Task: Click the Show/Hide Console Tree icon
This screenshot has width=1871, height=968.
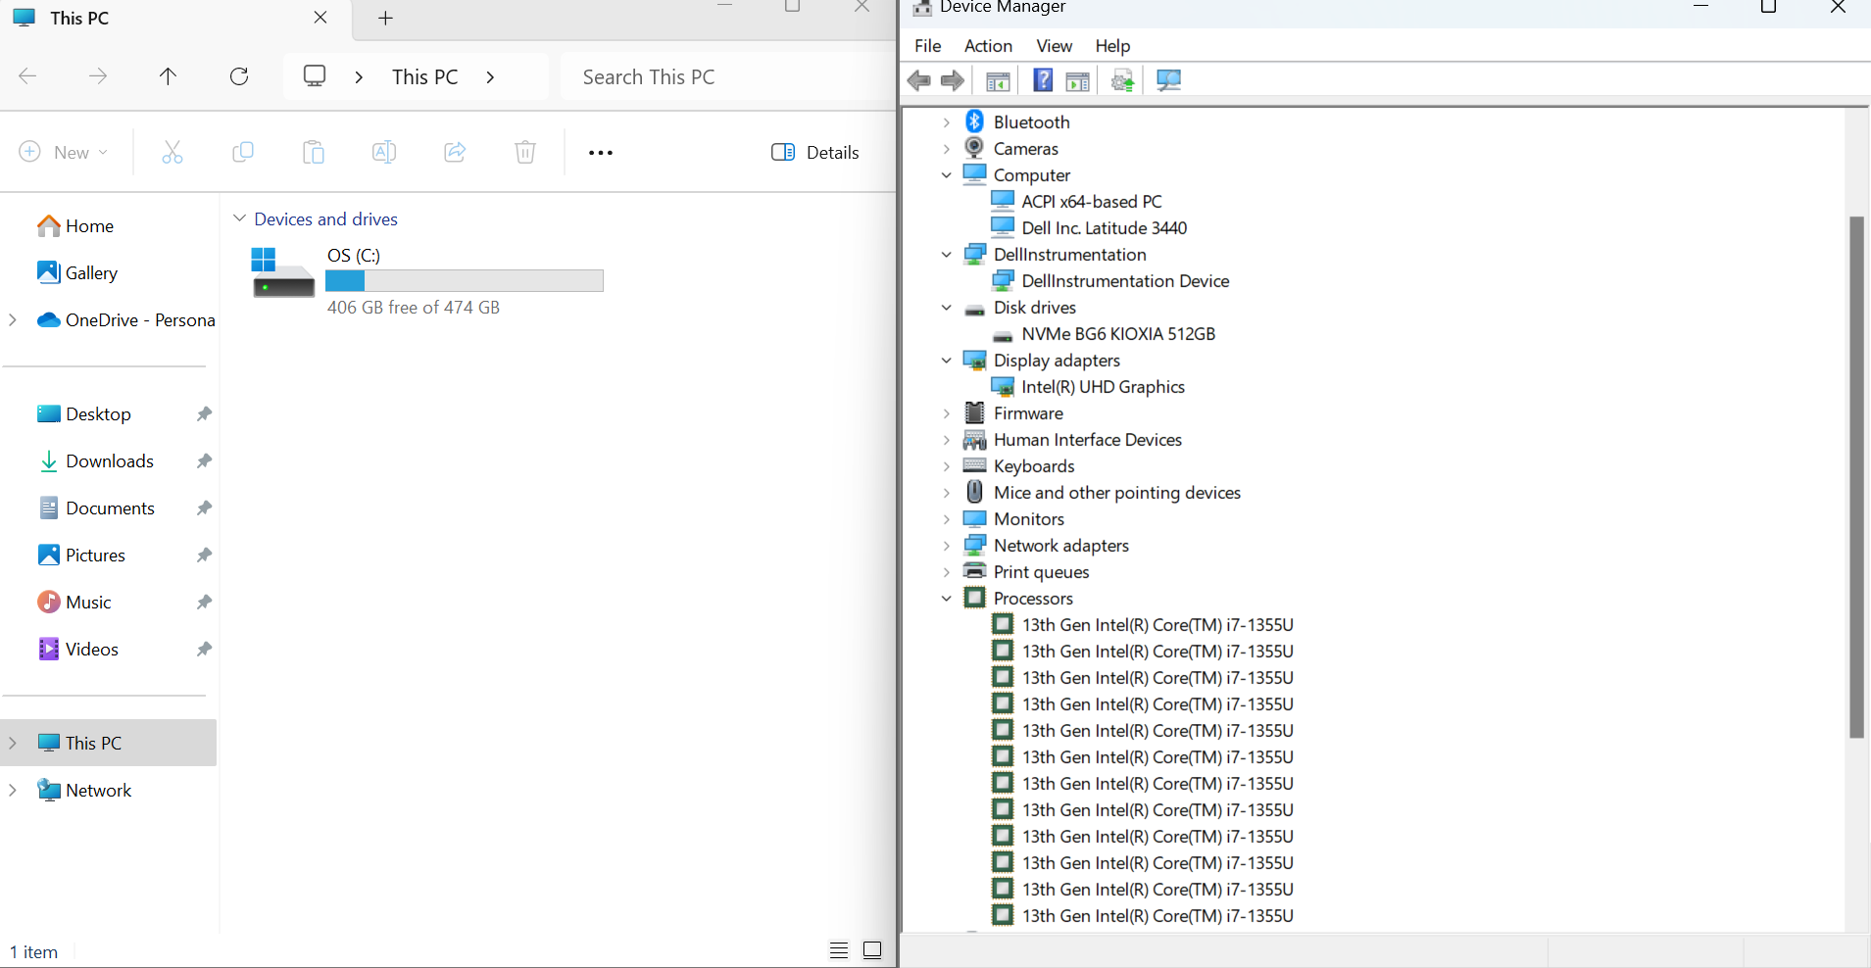Action: (x=998, y=80)
